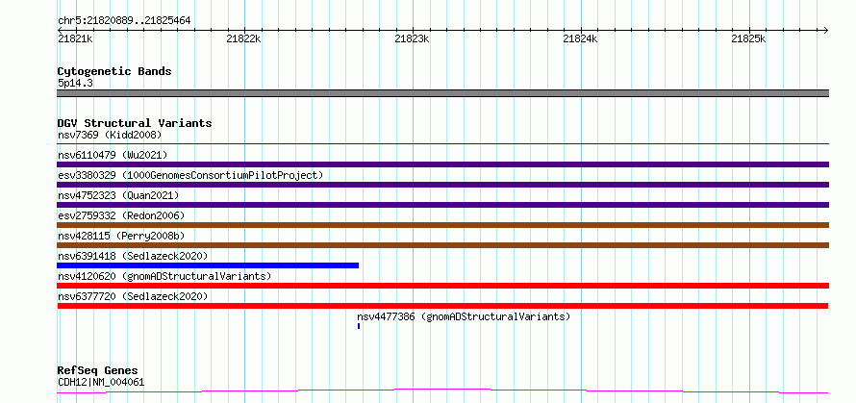Click the red nsv4120620 gnomAD variant bar
Viewport: 856px width, 403px height.
coord(442,286)
